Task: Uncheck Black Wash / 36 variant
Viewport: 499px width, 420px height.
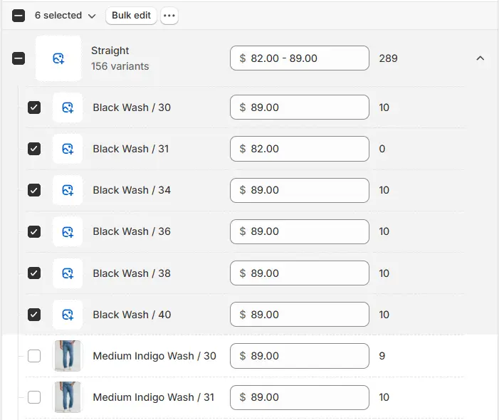Action: [x=34, y=231]
